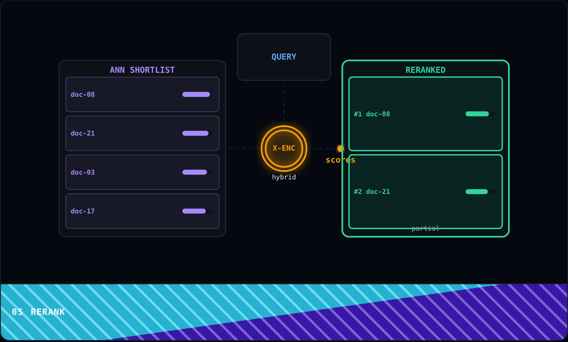This screenshot has height=342, width=568.
Task: Click the ANN SHORTLIST panel title
Action: coord(142,70)
